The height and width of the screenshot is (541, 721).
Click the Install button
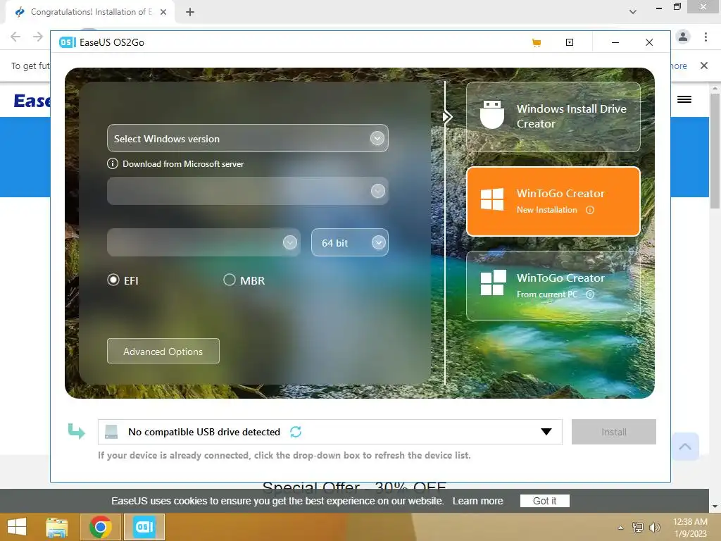pyautogui.click(x=614, y=432)
